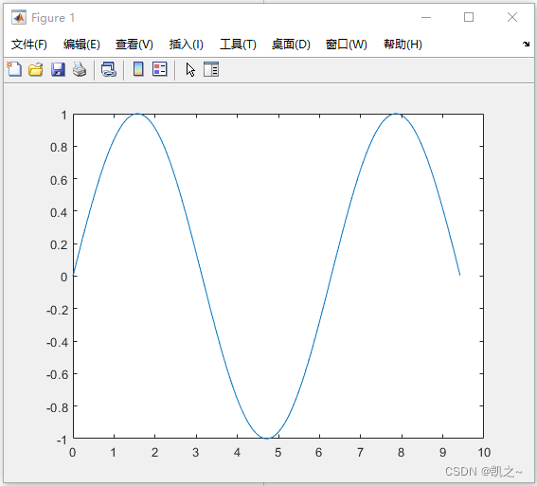Click the toolbar dock arrow at the menu bar's right

click(526, 44)
